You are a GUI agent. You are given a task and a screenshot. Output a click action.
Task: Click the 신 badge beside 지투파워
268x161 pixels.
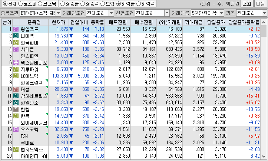(16, 69)
